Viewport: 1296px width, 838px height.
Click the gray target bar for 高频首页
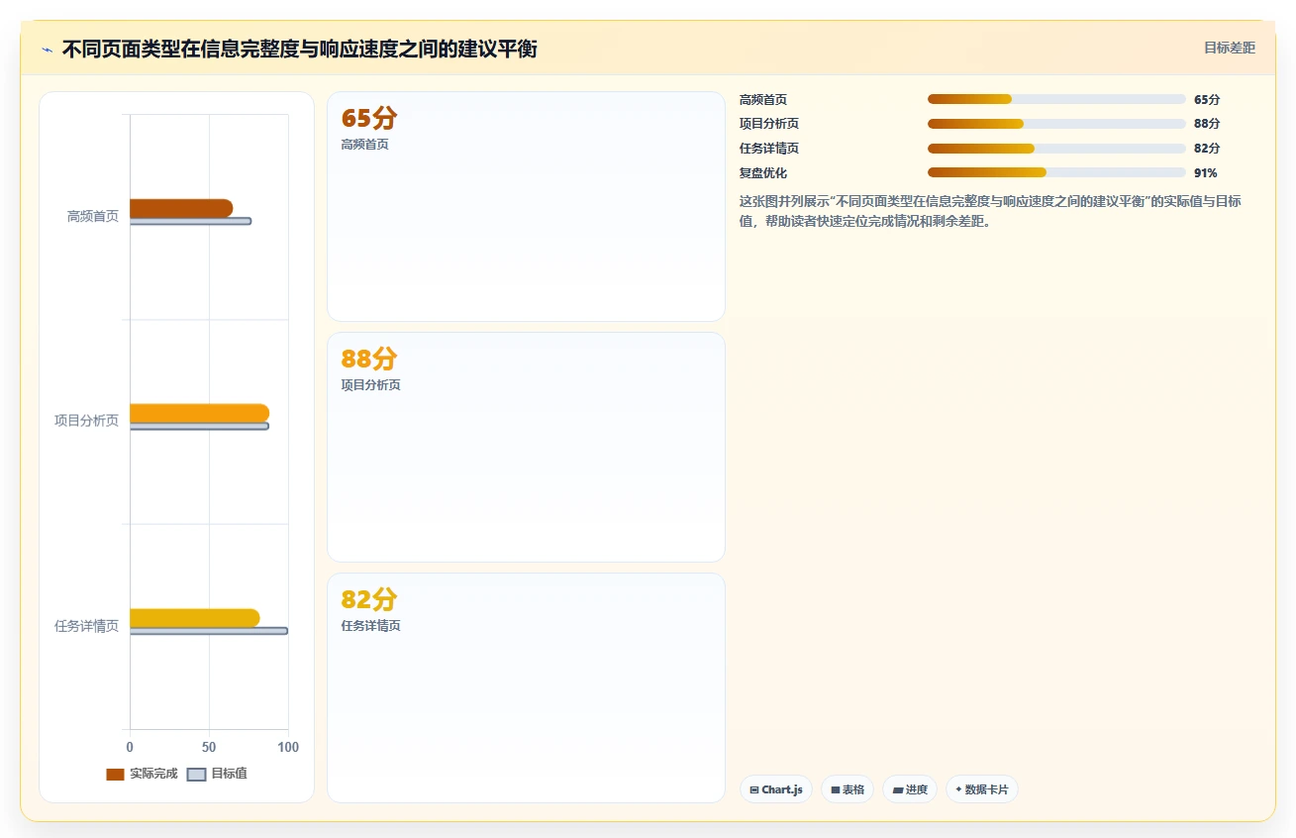190,221
